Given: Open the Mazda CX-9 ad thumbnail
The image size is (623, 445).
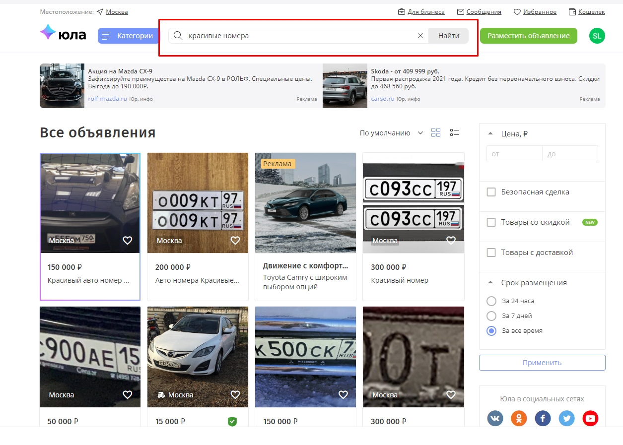Looking at the screenshot, I should pos(62,86).
